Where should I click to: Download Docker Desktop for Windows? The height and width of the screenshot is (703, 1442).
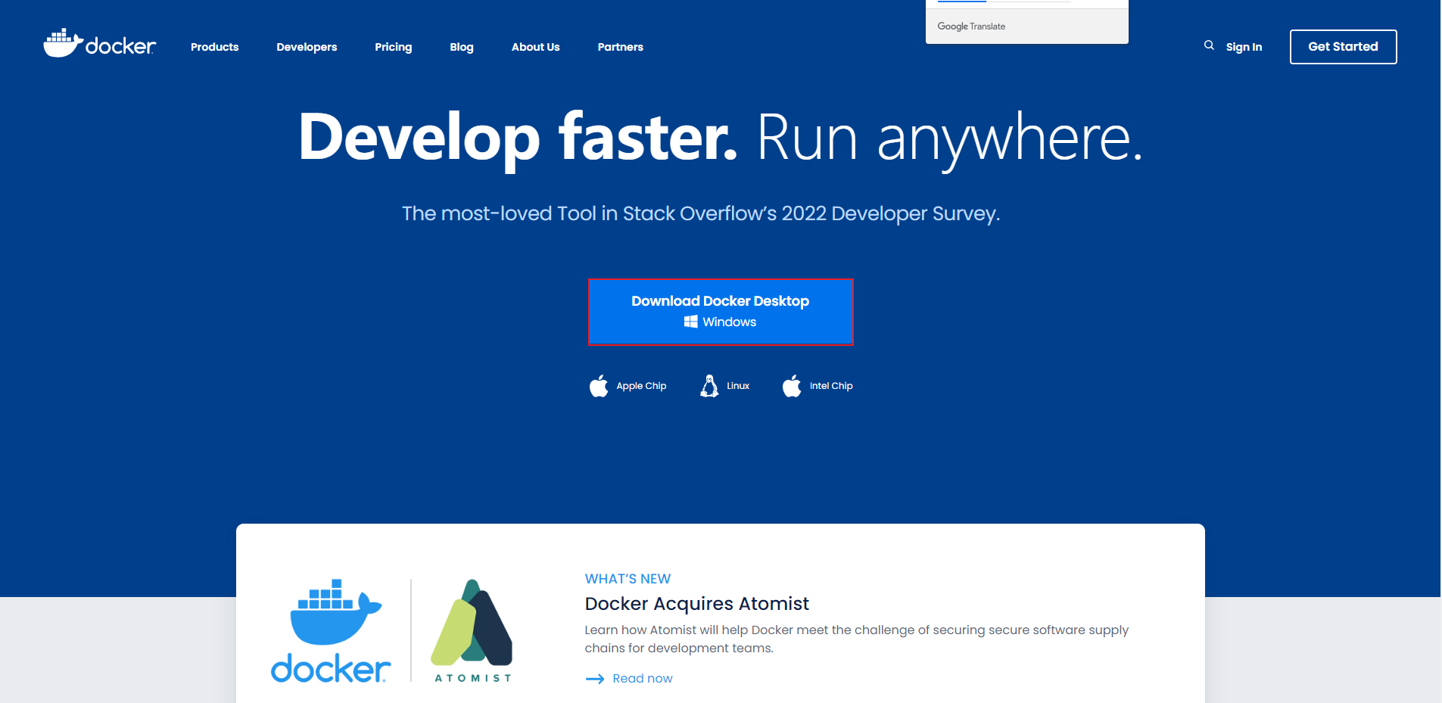[x=721, y=312]
